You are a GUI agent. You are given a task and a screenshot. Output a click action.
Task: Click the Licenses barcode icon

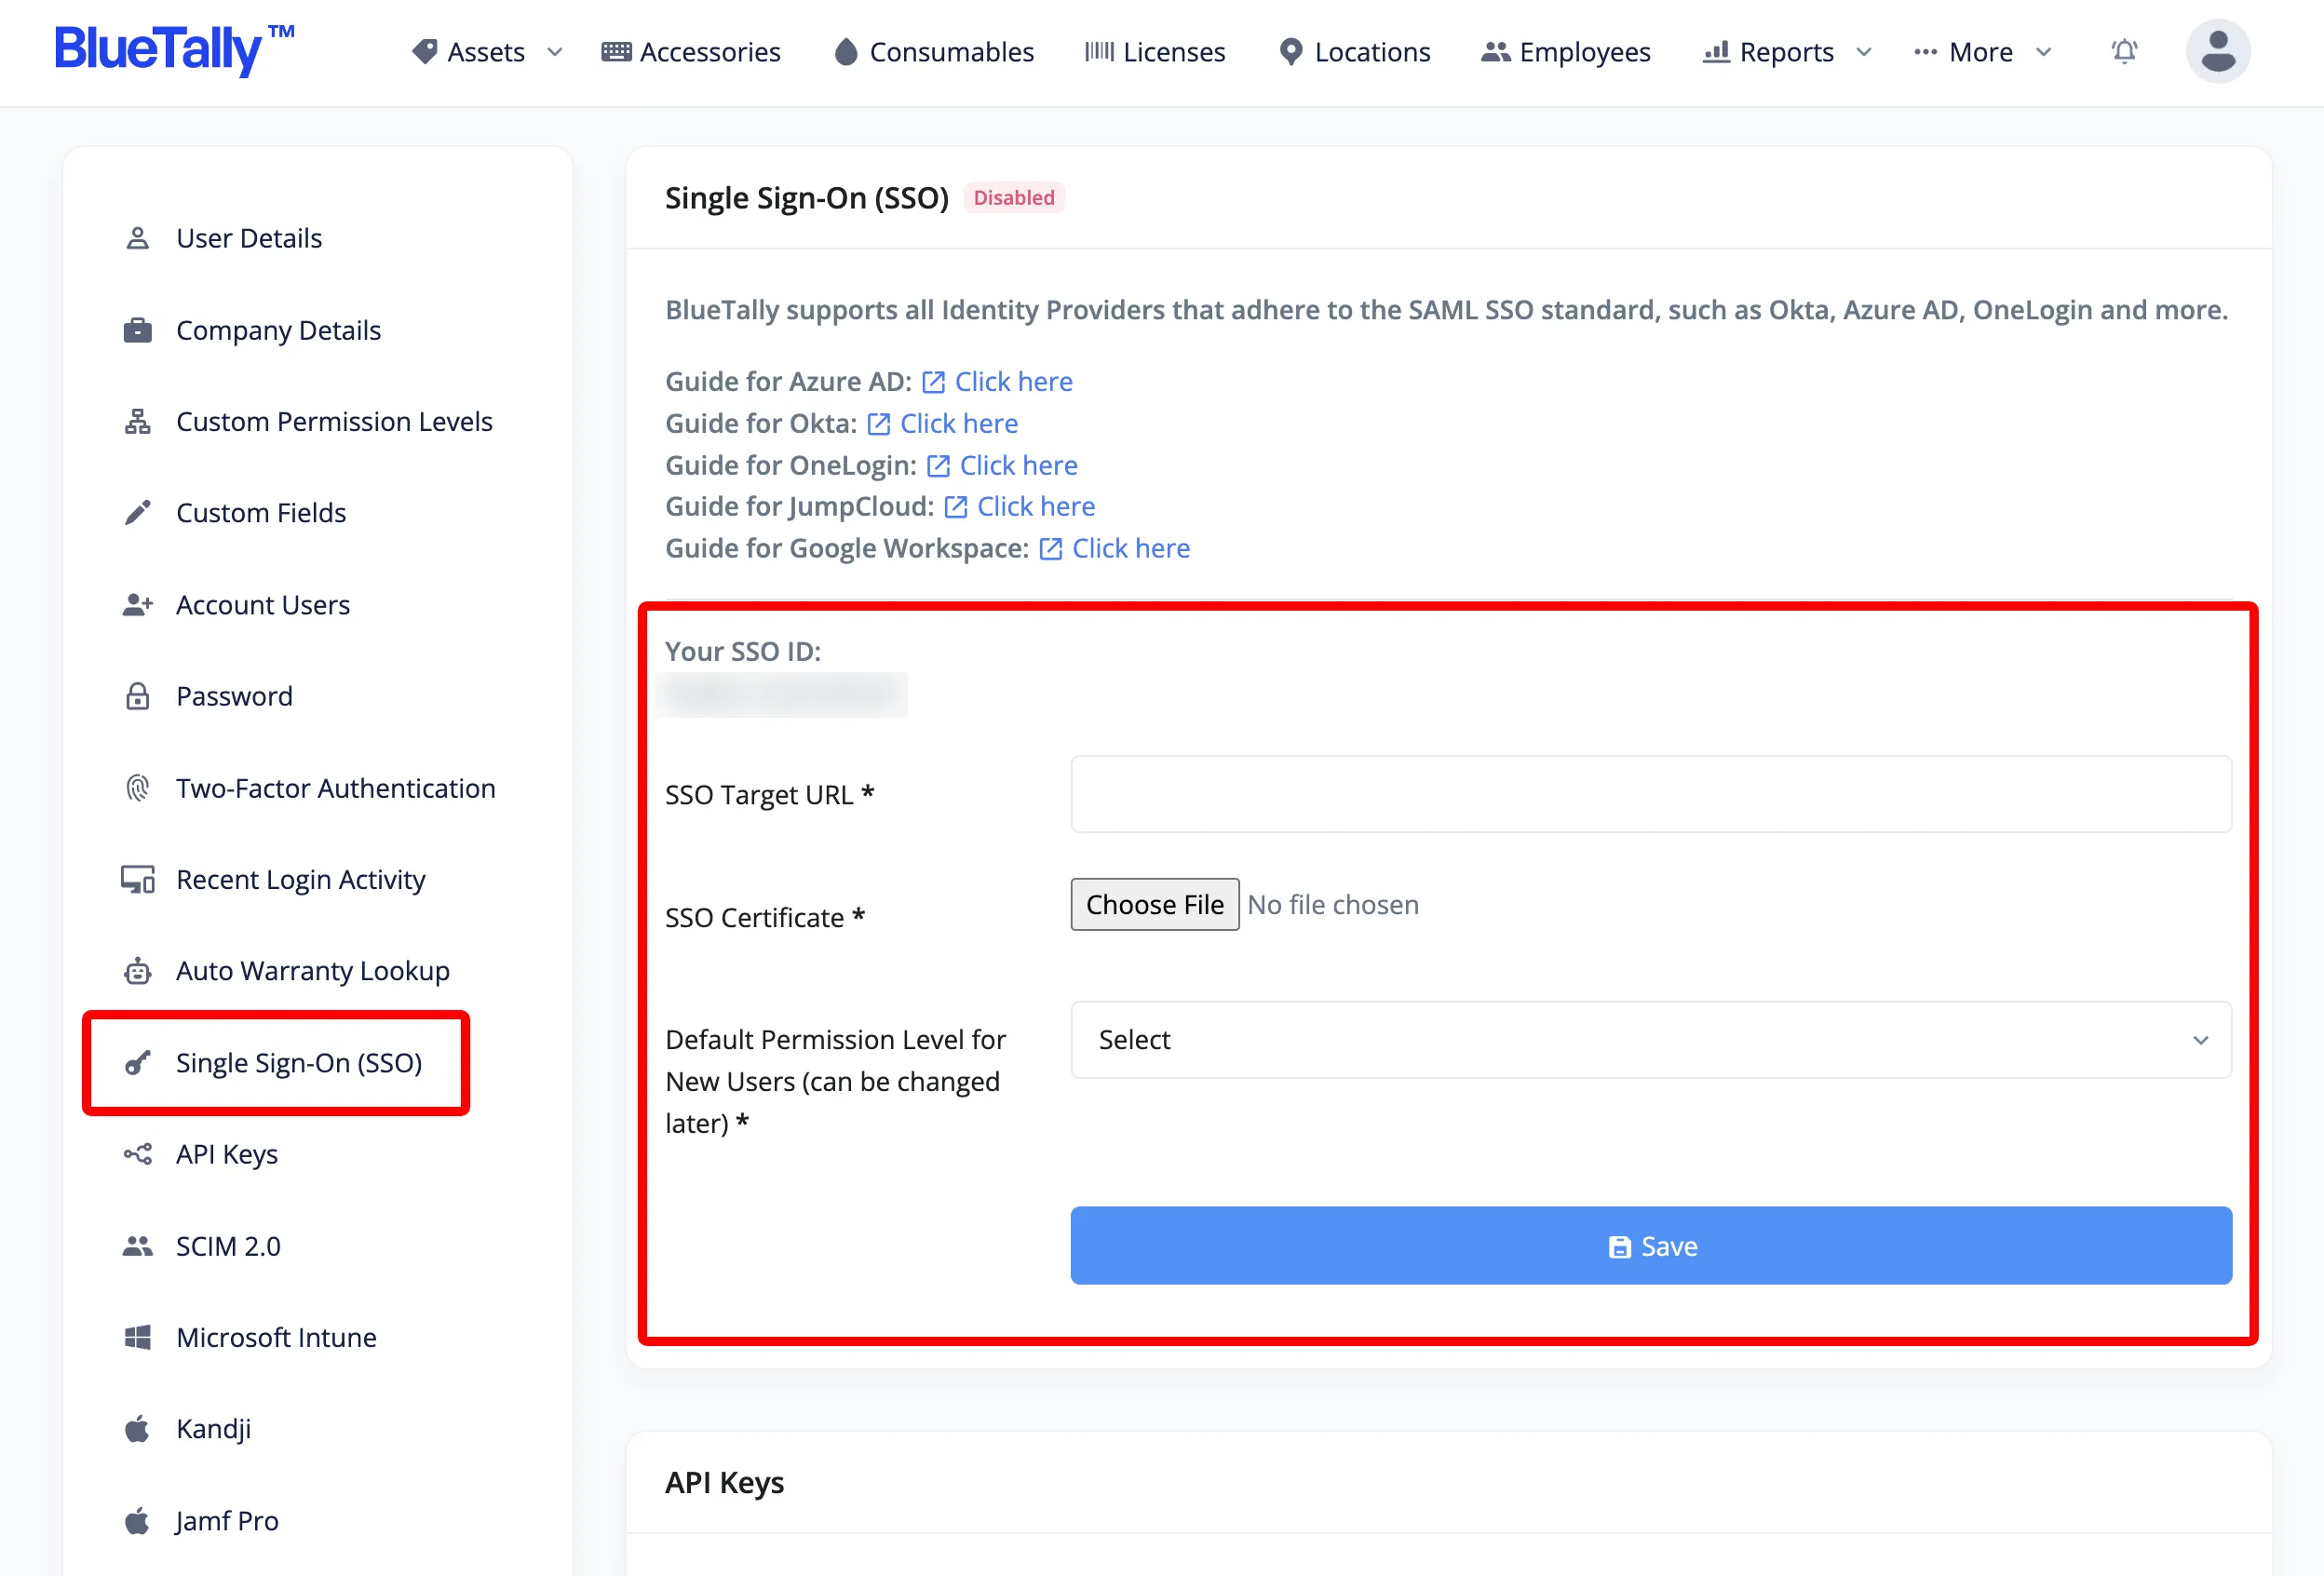(1099, 52)
